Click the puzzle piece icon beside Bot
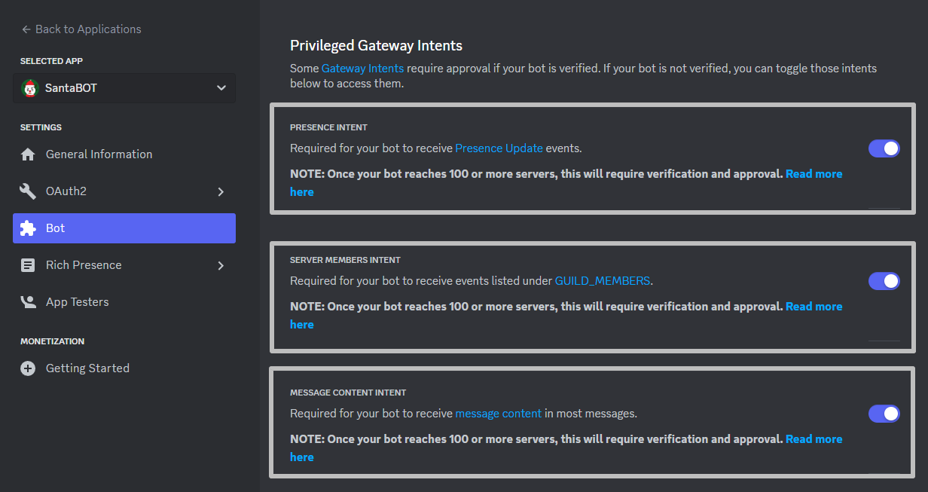 [x=28, y=228]
